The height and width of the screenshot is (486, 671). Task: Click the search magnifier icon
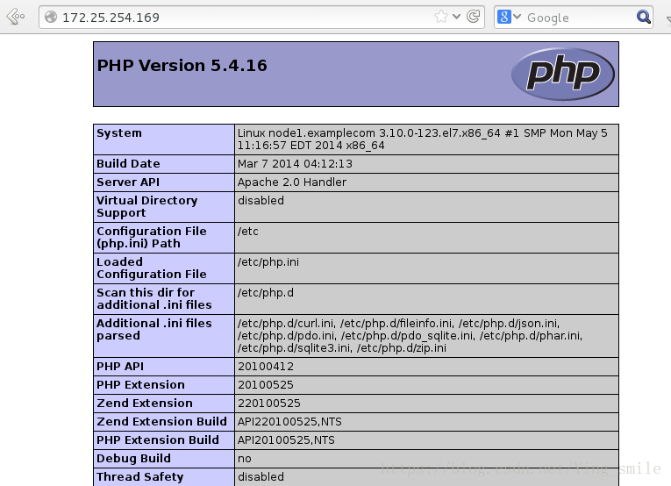[x=643, y=18]
